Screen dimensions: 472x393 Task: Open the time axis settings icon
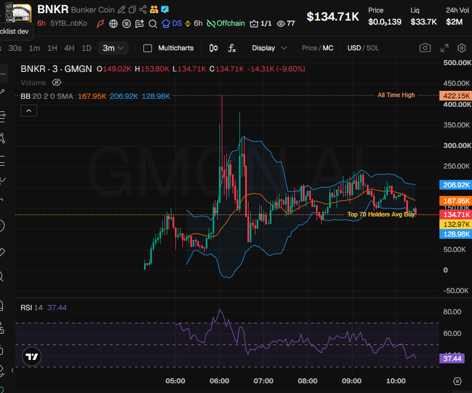pos(457,381)
